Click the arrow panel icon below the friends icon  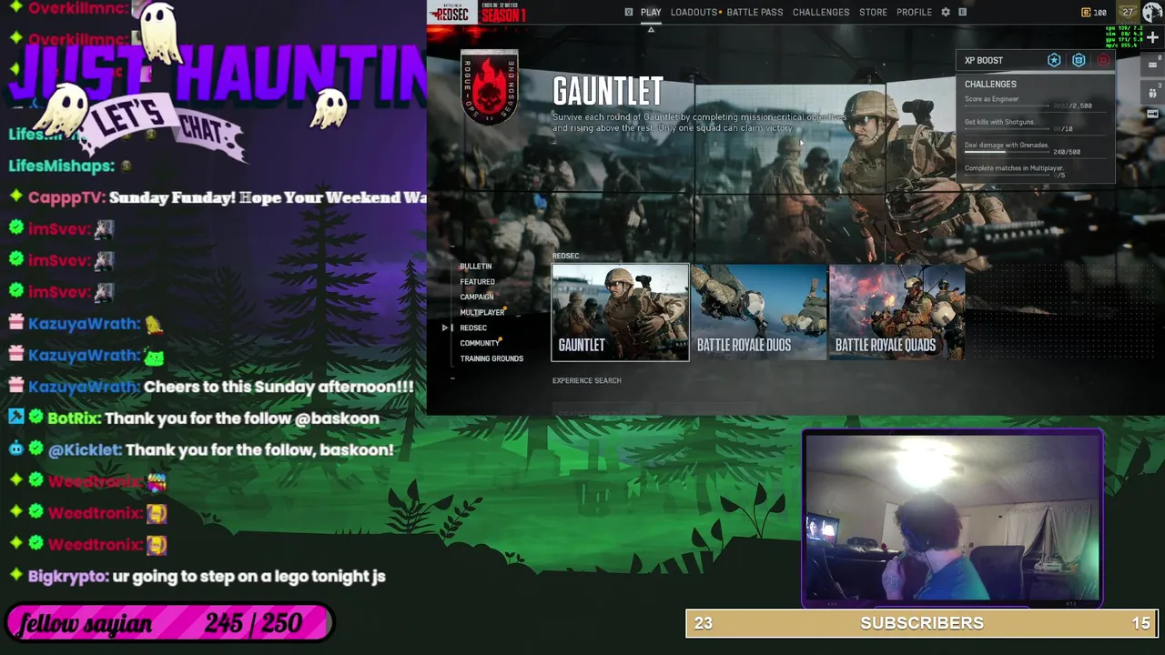pos(1152,115)
